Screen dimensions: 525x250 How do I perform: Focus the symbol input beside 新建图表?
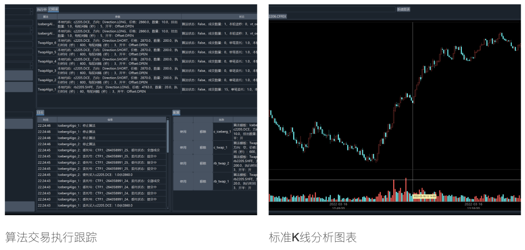332,9
